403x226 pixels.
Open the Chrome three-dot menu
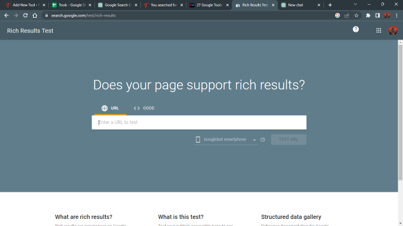point(397,15)
